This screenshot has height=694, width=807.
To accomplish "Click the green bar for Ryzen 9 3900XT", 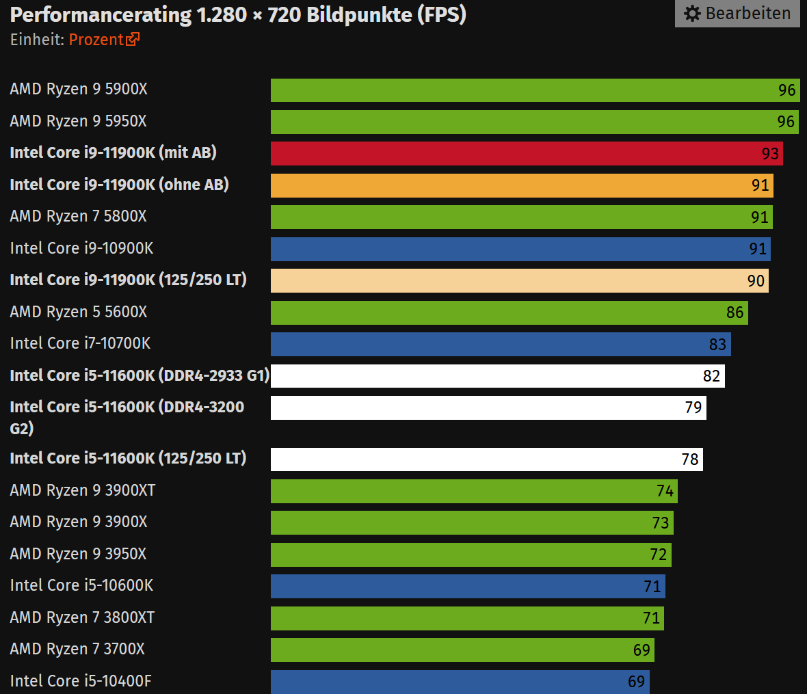I will 474,491.
